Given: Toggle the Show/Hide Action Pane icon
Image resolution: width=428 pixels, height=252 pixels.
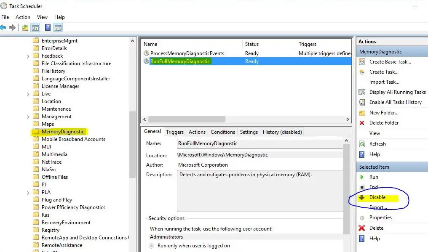Looking at the screenshot, I should 58,27.
